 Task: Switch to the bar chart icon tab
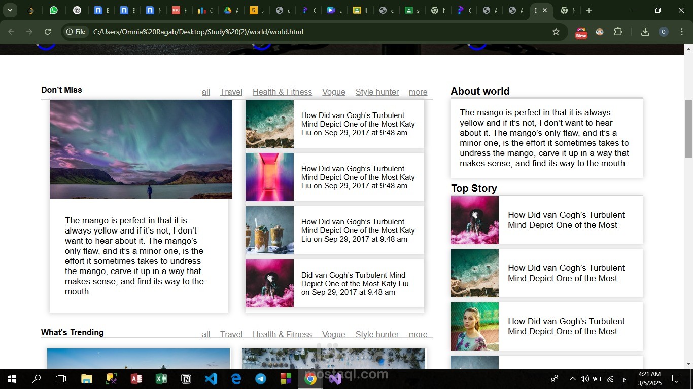[202, 10]
